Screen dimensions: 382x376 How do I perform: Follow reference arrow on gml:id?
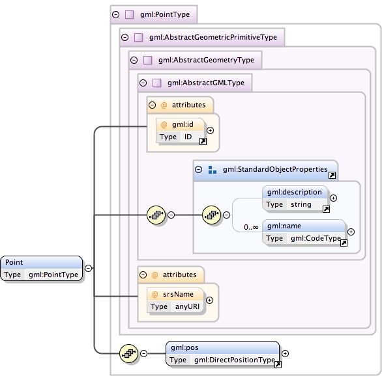(203, 141)
